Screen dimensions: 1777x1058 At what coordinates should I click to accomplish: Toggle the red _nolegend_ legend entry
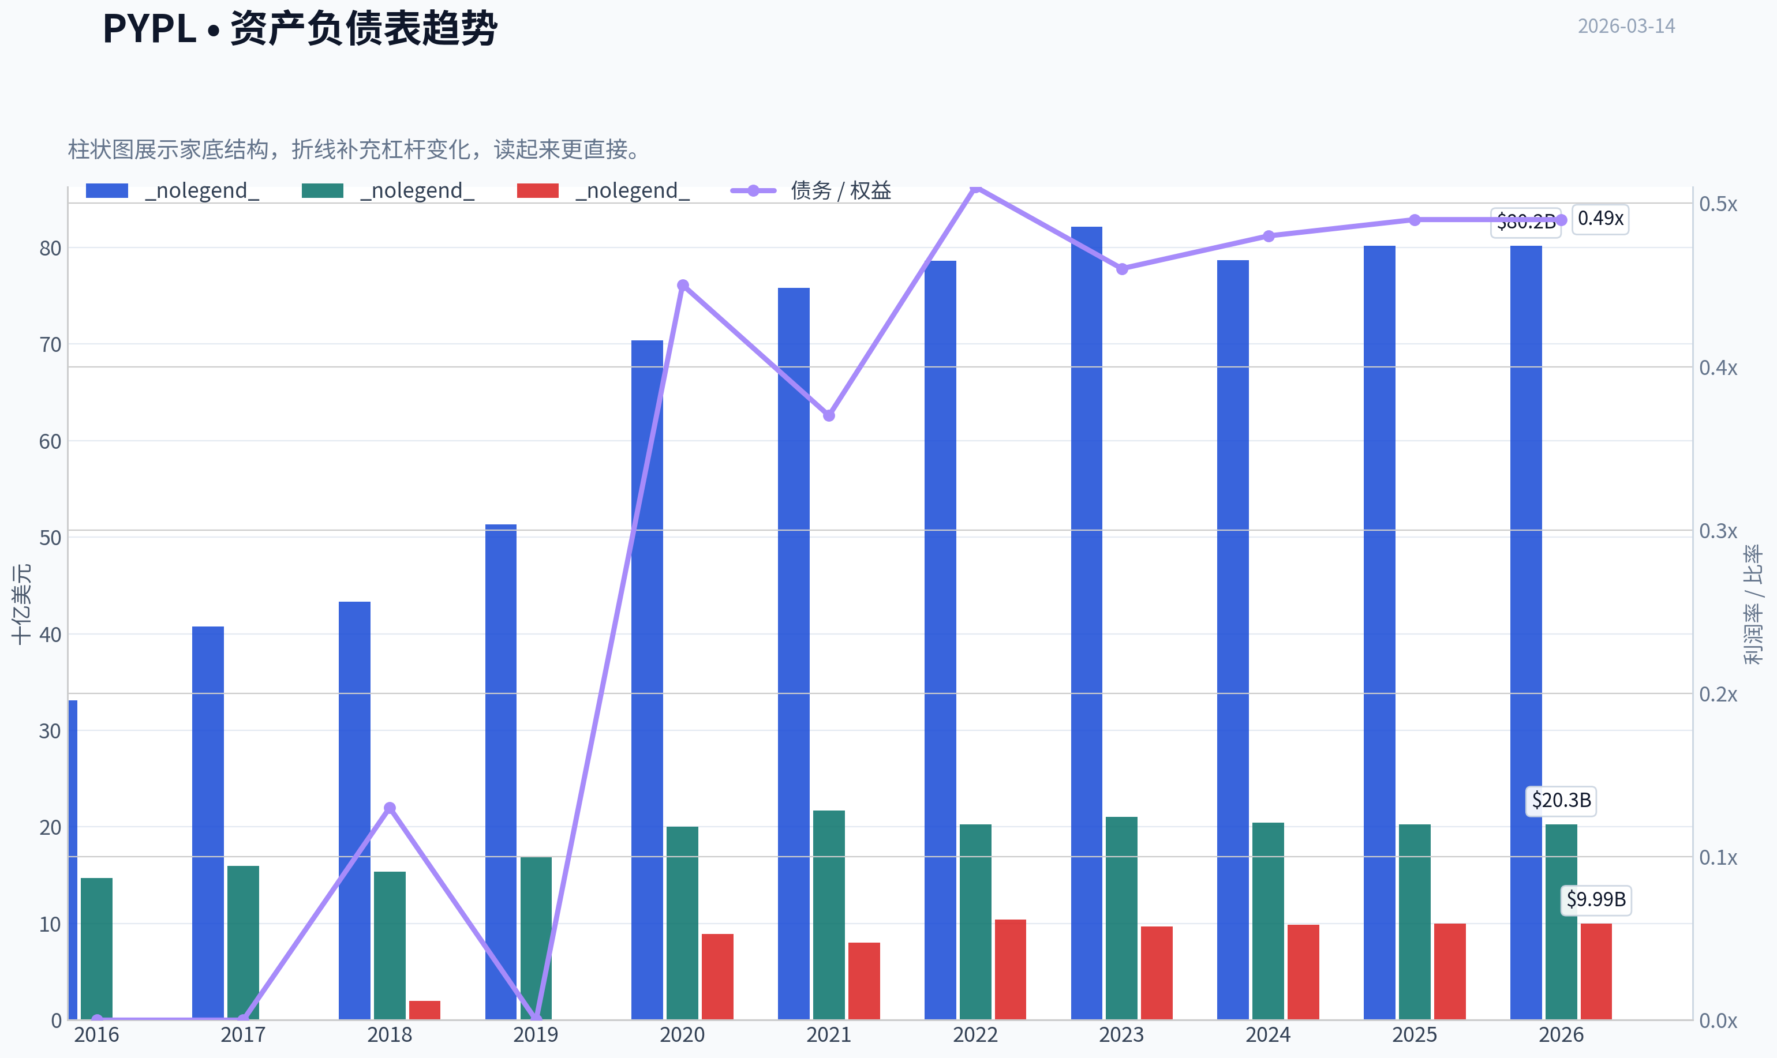click(603, 190)
